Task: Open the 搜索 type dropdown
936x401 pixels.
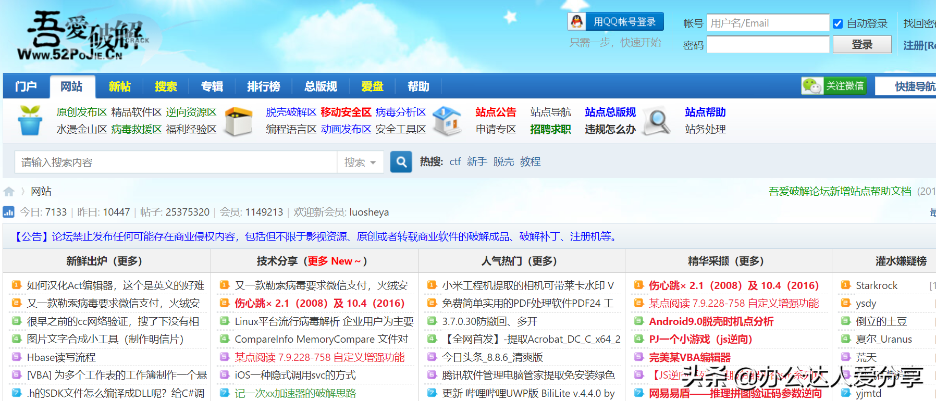Action: point(360,162)
